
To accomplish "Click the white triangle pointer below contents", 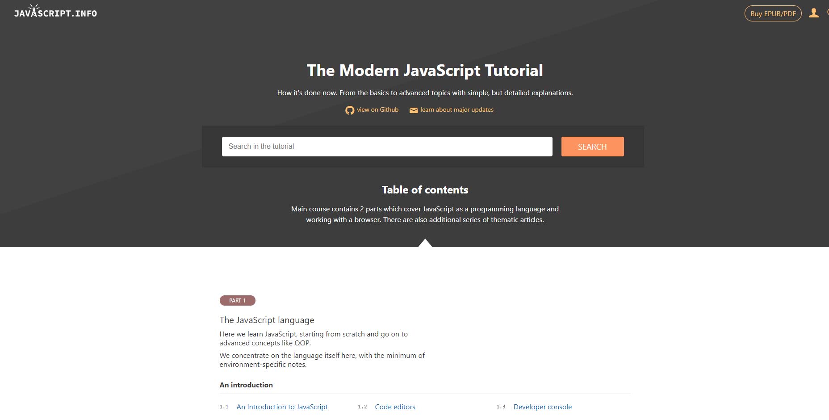I will (425, 243).
